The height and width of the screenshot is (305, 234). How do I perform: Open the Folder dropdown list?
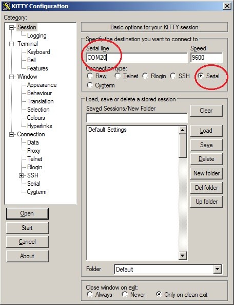tap(218, 269)
